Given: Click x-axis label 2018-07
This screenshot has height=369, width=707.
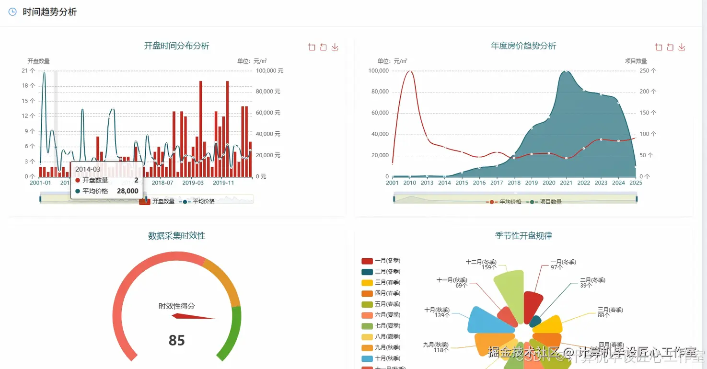Looking at the screenshot, I should 162,183.
